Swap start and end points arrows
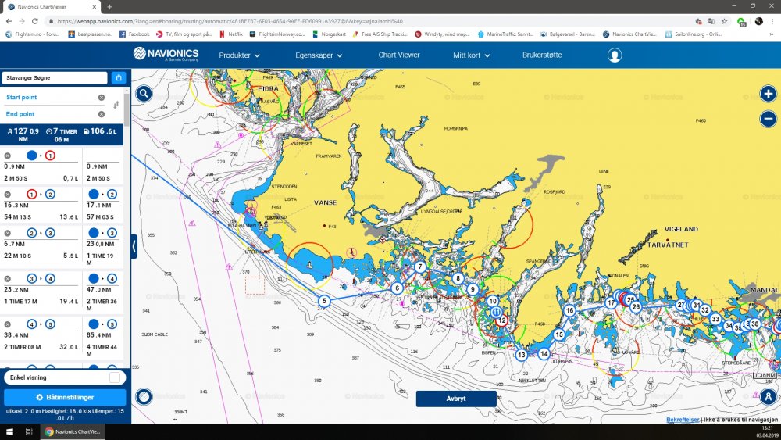The image size is (781, 440). tap(116, 106)
